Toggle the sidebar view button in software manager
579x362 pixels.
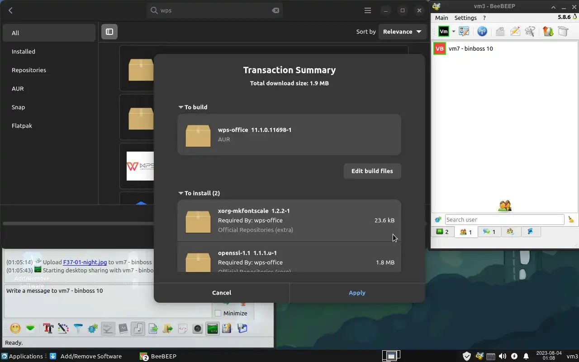[x=109, y=32]
